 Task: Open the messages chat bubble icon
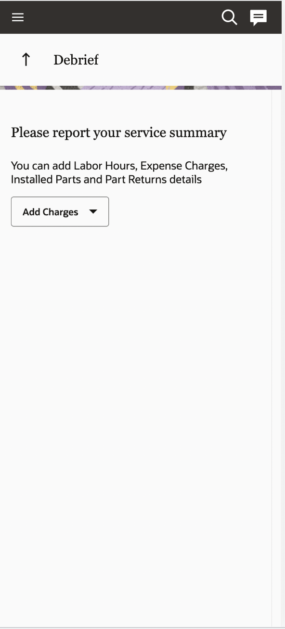click(x=259, y=18)
